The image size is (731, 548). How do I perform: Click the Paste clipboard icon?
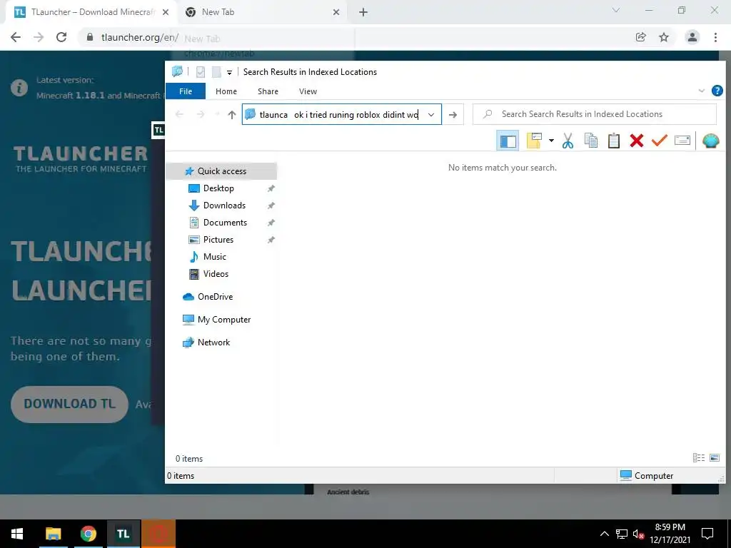pos(613,141)
